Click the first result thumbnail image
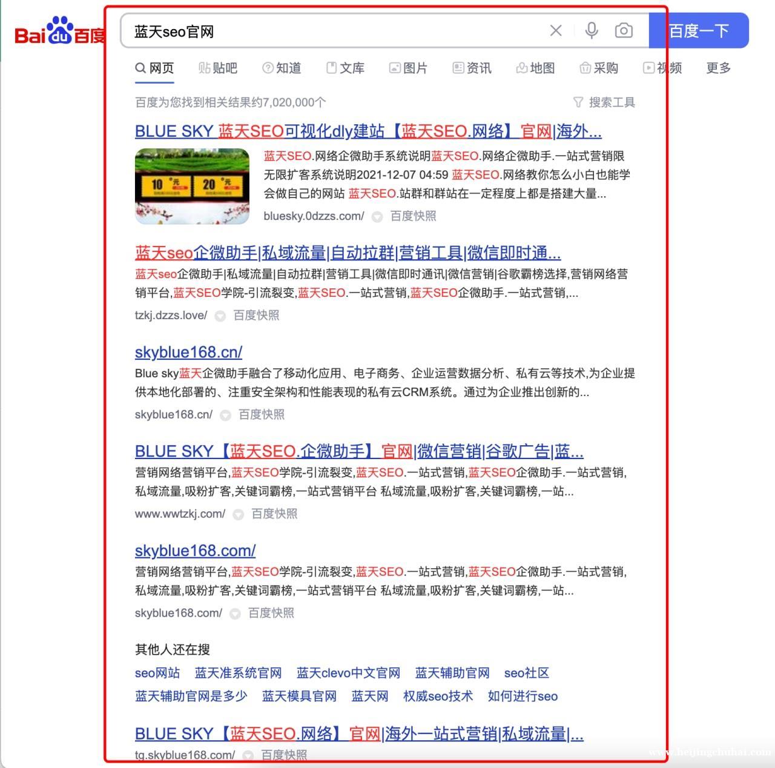This screenshot has width=775, height=768. pos(192,186)
